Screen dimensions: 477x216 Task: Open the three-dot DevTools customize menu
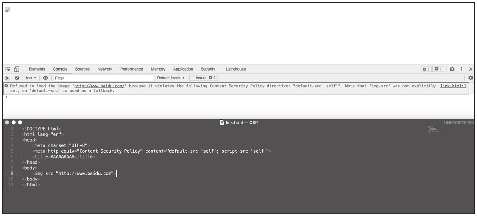coord(461,69)
